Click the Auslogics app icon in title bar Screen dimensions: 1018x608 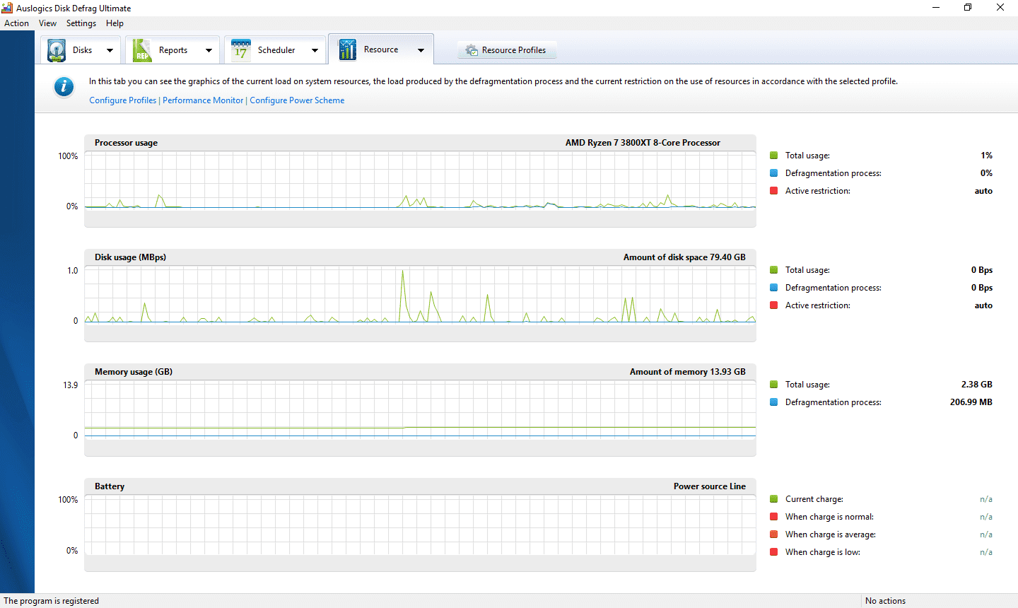coord(7,8)
